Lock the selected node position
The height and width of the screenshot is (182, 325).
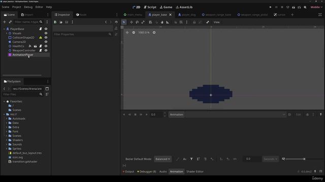(194, 22)
